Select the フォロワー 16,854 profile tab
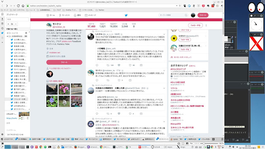 [x=113, y=25]
